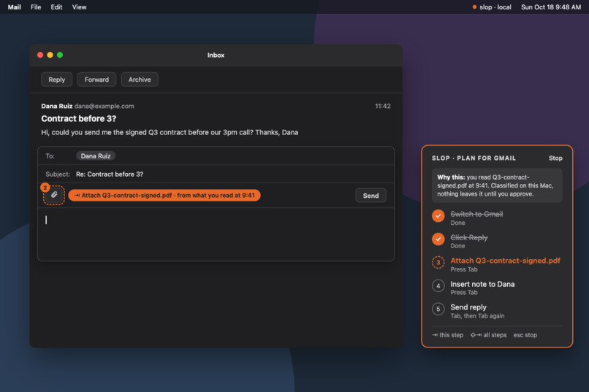Viewport: 589px width, 392px height.
Task: Click the Why this explanation box
Action: point(497,185)
